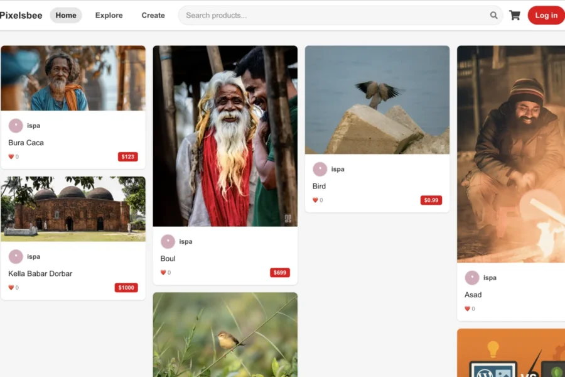Screen dimensions: 565x377
Task: Open ispa avatar on Asad card
Action: click(472, 278)
